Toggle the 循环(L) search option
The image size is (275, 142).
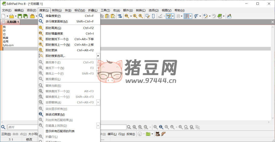tap(112, 134)
